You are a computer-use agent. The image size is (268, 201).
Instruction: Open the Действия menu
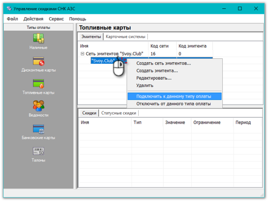(33, 19)
